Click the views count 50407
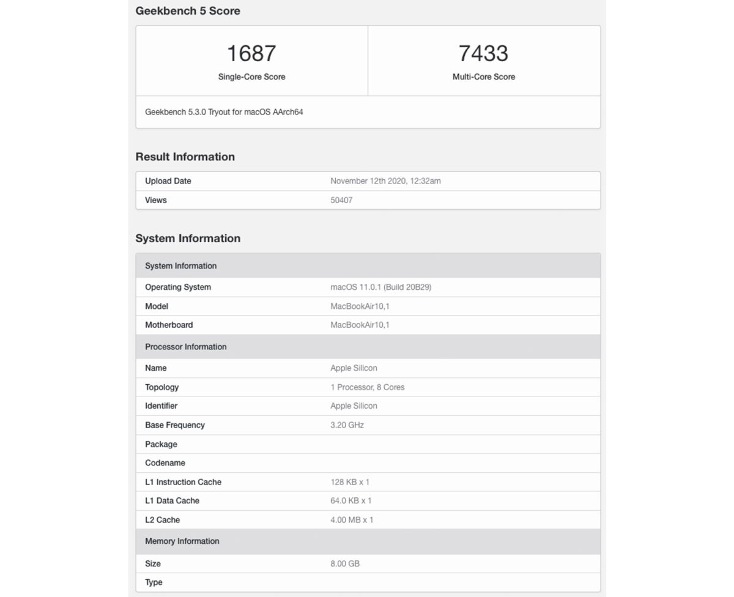This screenshot has height=597, width=734. [x=341, y=200]
